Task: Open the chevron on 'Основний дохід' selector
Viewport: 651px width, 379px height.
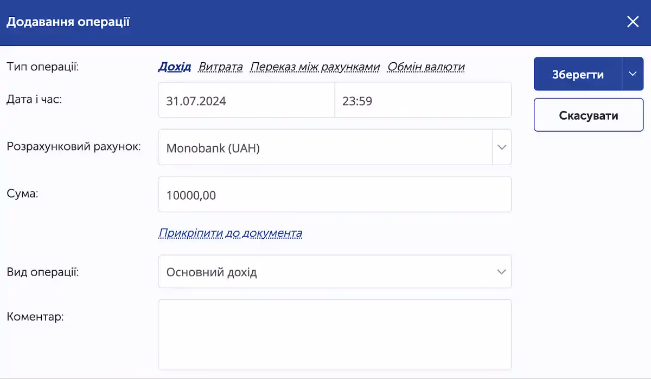Action: (501, 271)
